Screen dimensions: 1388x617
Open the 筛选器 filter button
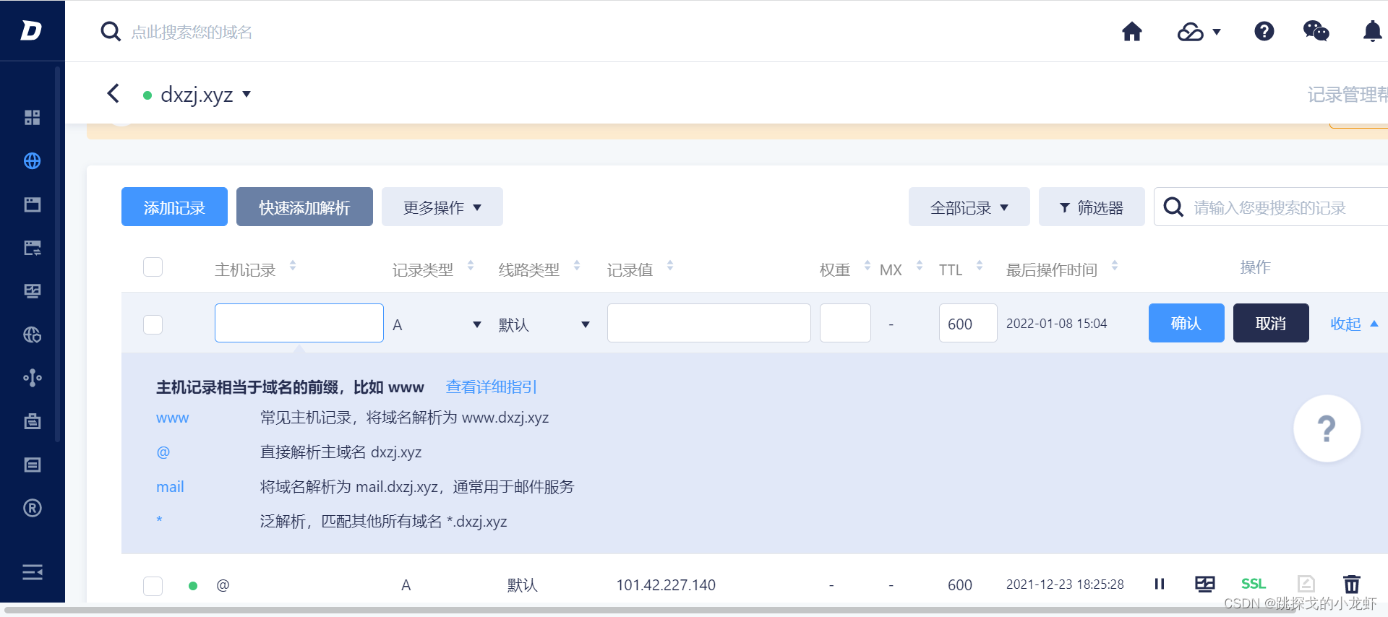point(1092,207)
